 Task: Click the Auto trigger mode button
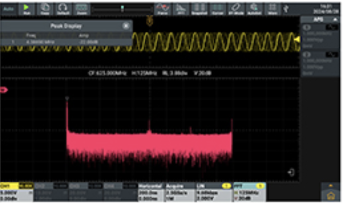pyautogui.click(x=9, y=9)
